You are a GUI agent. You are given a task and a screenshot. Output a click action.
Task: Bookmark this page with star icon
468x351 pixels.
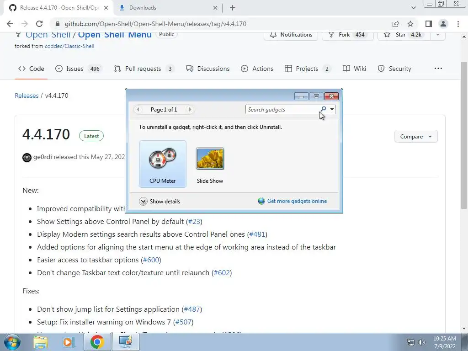click(x=410, y=24)
